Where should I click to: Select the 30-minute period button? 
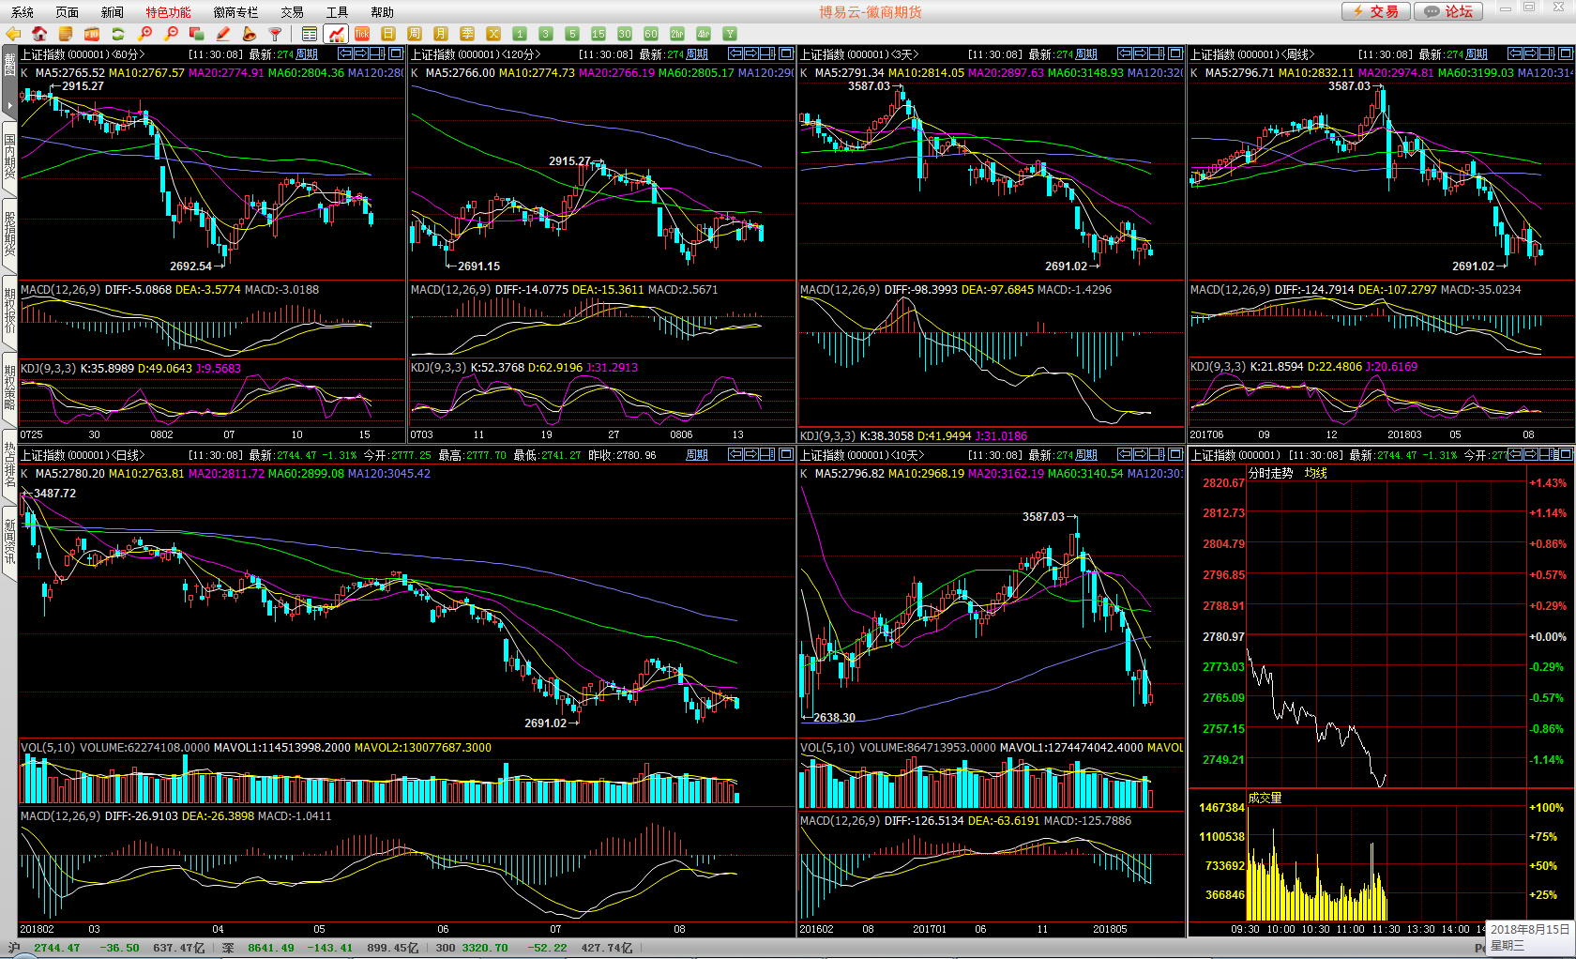(625, 34)
